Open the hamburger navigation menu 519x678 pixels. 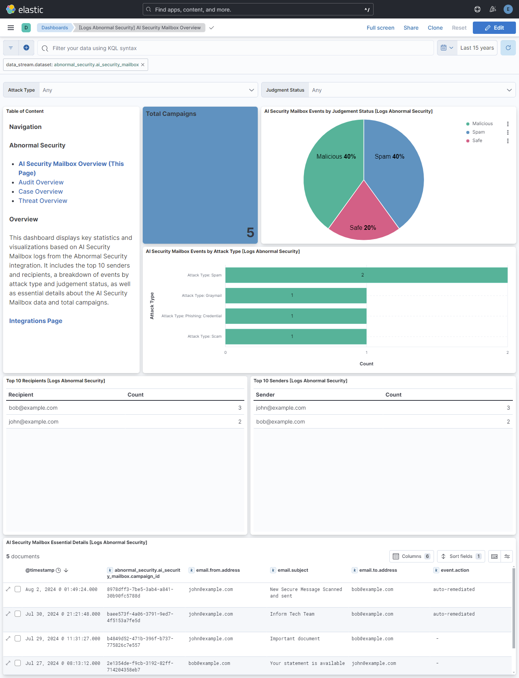coord(11,28)
